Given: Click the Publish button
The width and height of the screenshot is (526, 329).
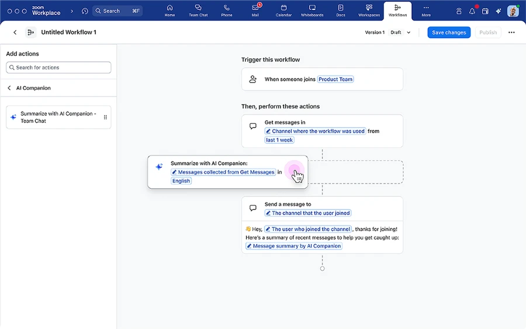Looking at the screenshot, I should tap(487, 33).
